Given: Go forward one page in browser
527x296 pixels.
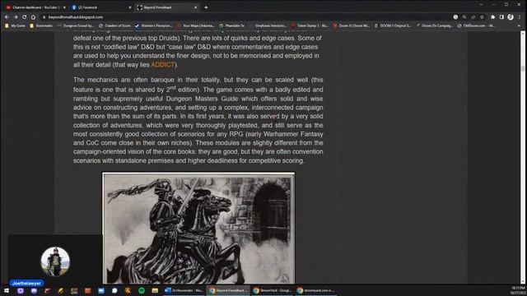Looking at the screenshot, I should [16, 16].
